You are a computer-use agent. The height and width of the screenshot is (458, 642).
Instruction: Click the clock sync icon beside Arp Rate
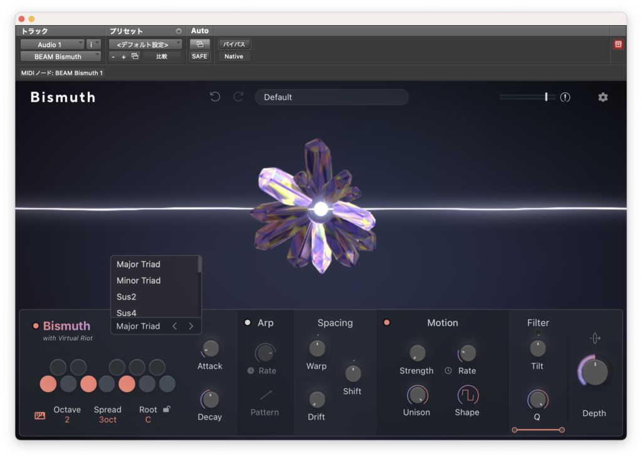click(x=251, y=371)
